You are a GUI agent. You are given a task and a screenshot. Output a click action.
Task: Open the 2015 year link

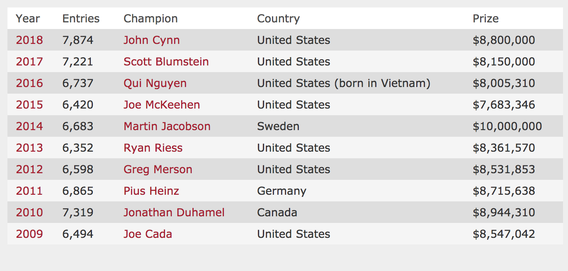coord(29,105)
